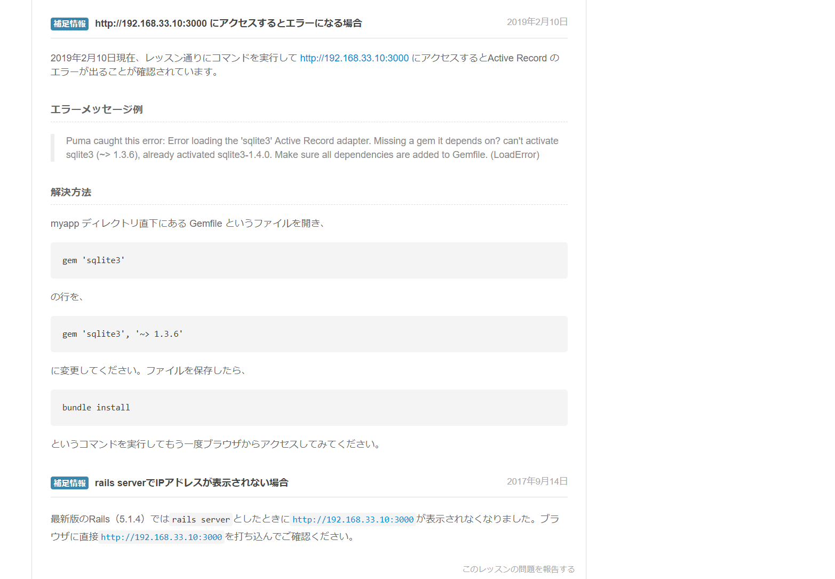Click the bundle install code block
The width and height of the screenshot is (835, 579).
coord(96,407)
